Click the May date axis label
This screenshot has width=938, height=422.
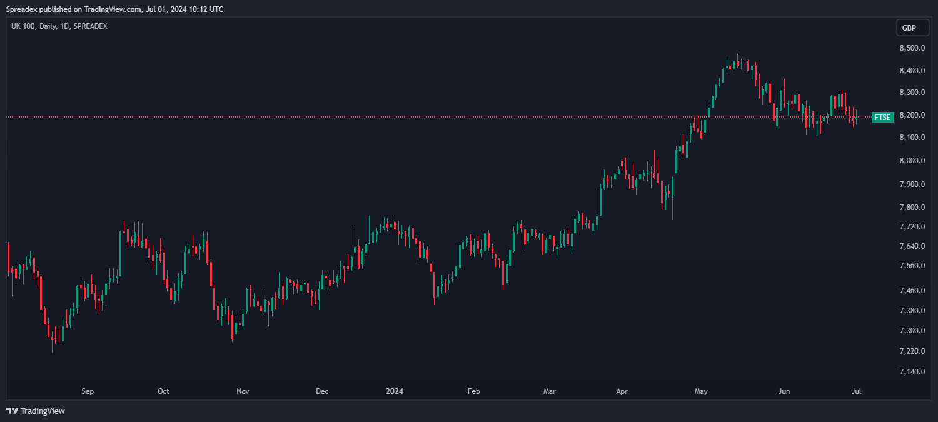(x=701, y=391)
